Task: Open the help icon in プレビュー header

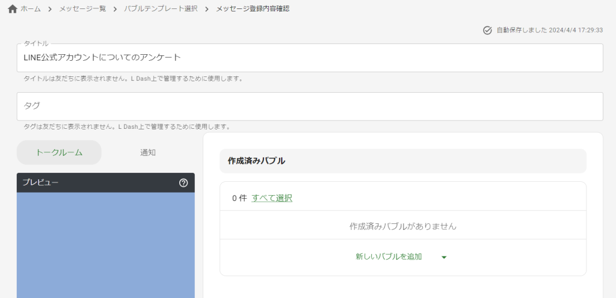Action: (183, 182)
